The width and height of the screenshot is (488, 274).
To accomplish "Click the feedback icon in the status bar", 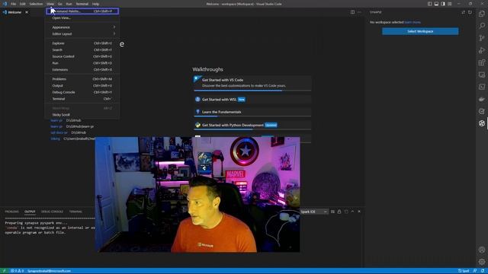I will (x=475, y=271).
